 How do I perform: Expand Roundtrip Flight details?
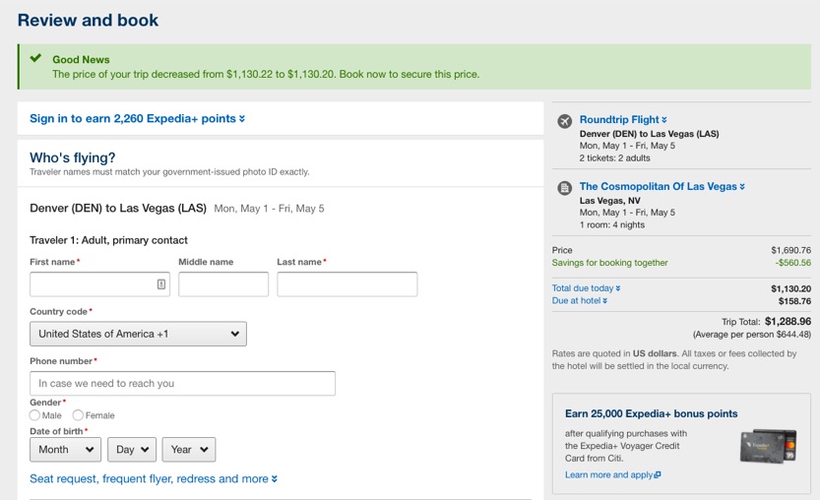pyautogui.click(x=623, y=120)
